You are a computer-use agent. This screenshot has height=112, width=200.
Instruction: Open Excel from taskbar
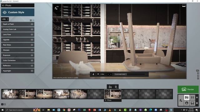point(84,110)
